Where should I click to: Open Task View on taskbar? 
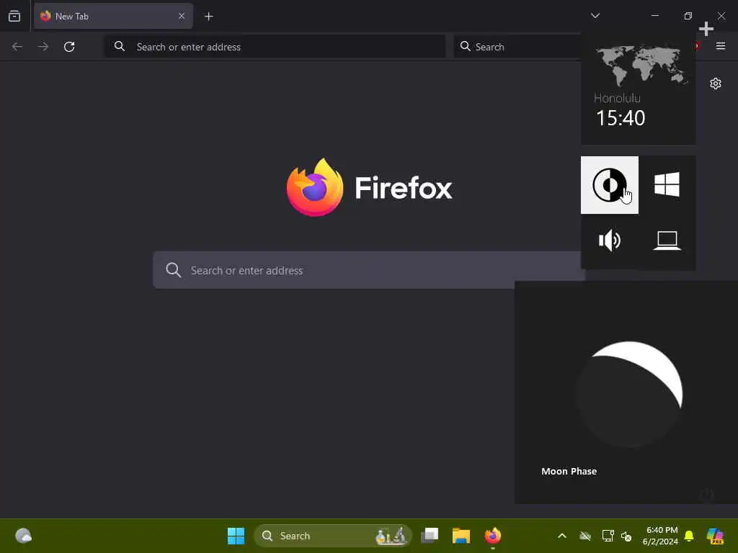430,536
